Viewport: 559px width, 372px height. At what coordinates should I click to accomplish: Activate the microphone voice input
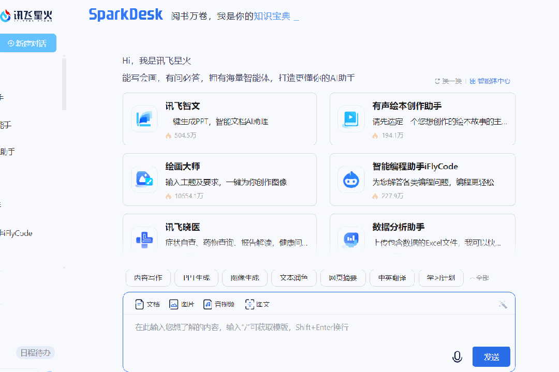(457, 356)
